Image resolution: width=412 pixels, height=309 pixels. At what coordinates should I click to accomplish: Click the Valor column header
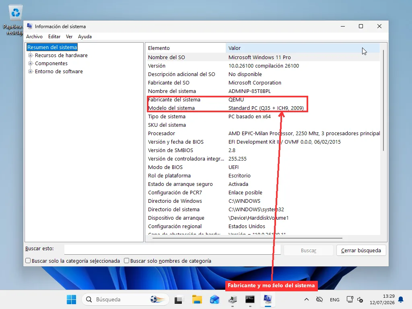pyautogui.click(x=303, y=48)
